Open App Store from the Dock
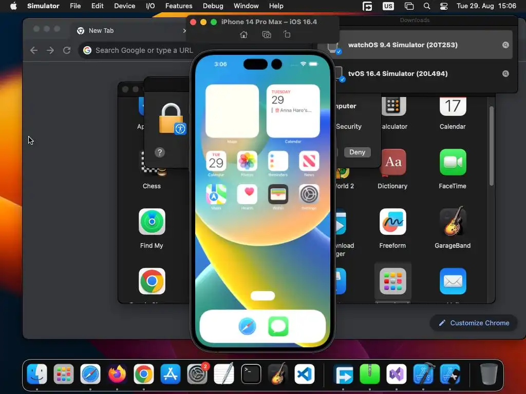The width and height of the screenshot is (526, 394). pyautogui.click(x=171, y=373)
